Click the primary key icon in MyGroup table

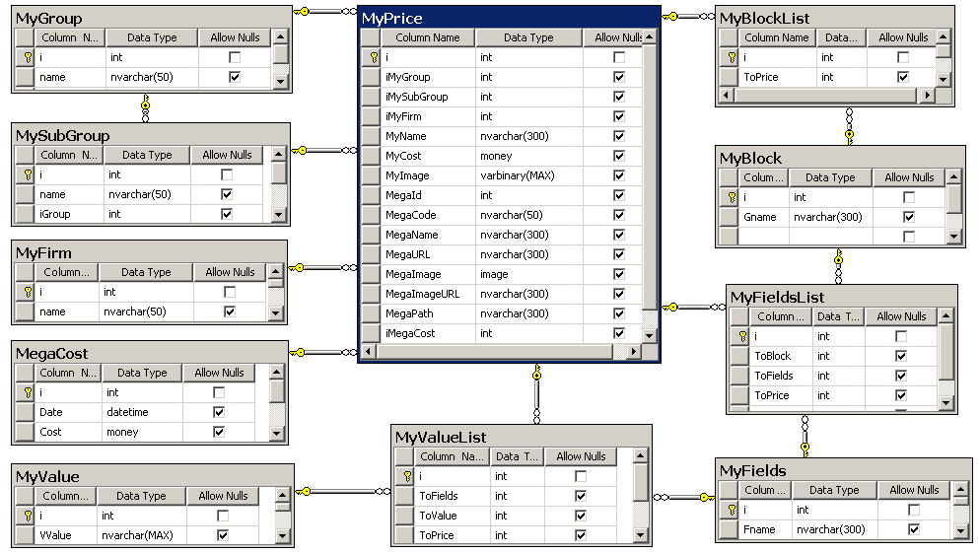pyautogui.click(x=28, y=57)
